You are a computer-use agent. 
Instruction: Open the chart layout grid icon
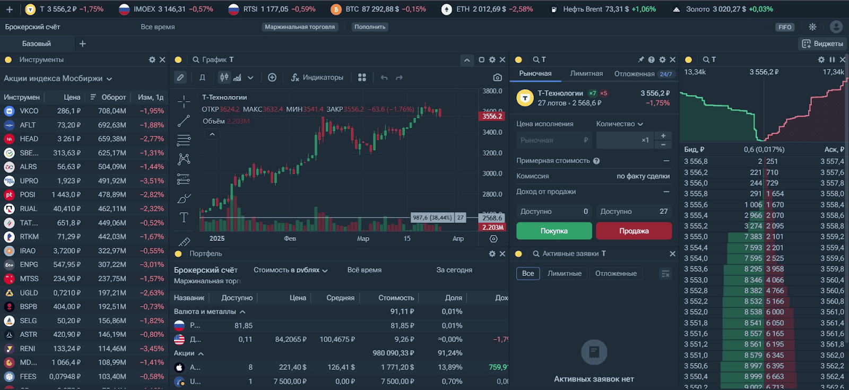click(362, 77)
